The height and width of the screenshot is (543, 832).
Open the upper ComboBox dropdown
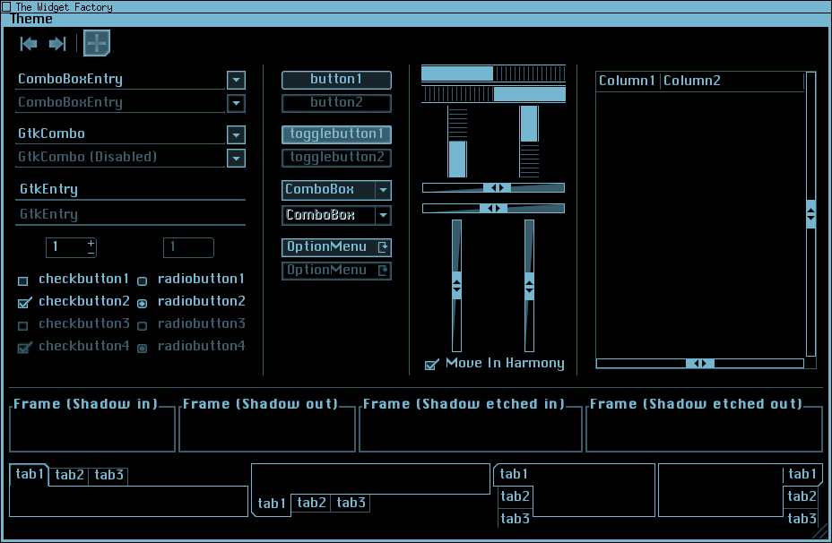click(x=336, y=190)
